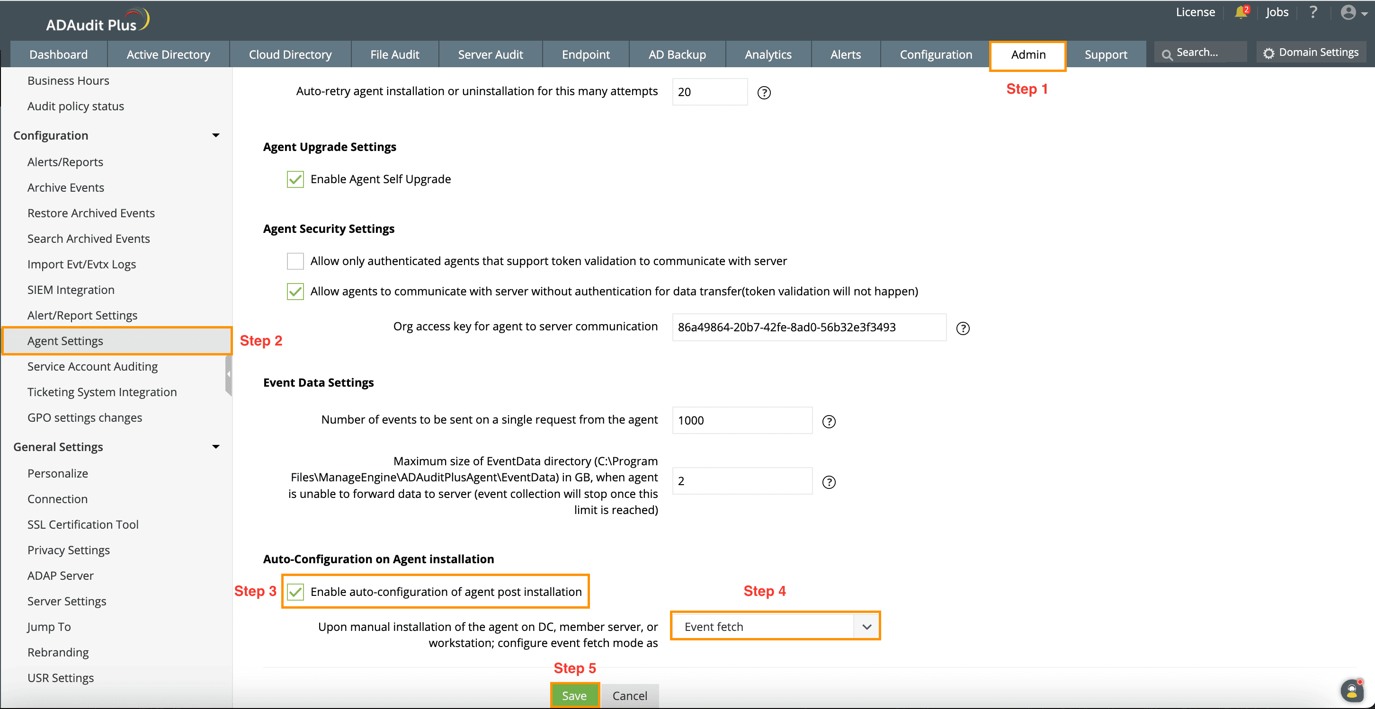Click the Org access key input field
The width and height of the screenshot is (1375, 709).
tap(808, 327)
